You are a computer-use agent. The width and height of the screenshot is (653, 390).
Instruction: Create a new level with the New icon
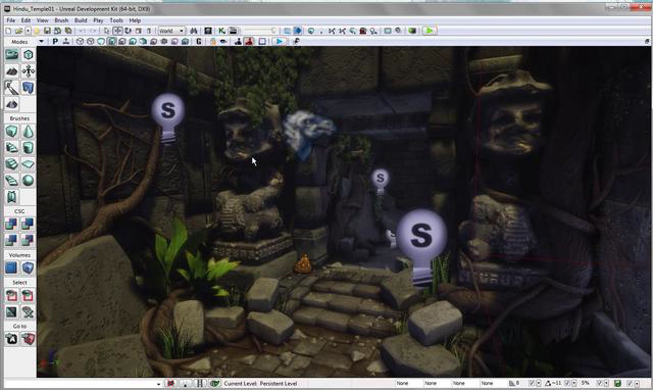pos(8,31)
